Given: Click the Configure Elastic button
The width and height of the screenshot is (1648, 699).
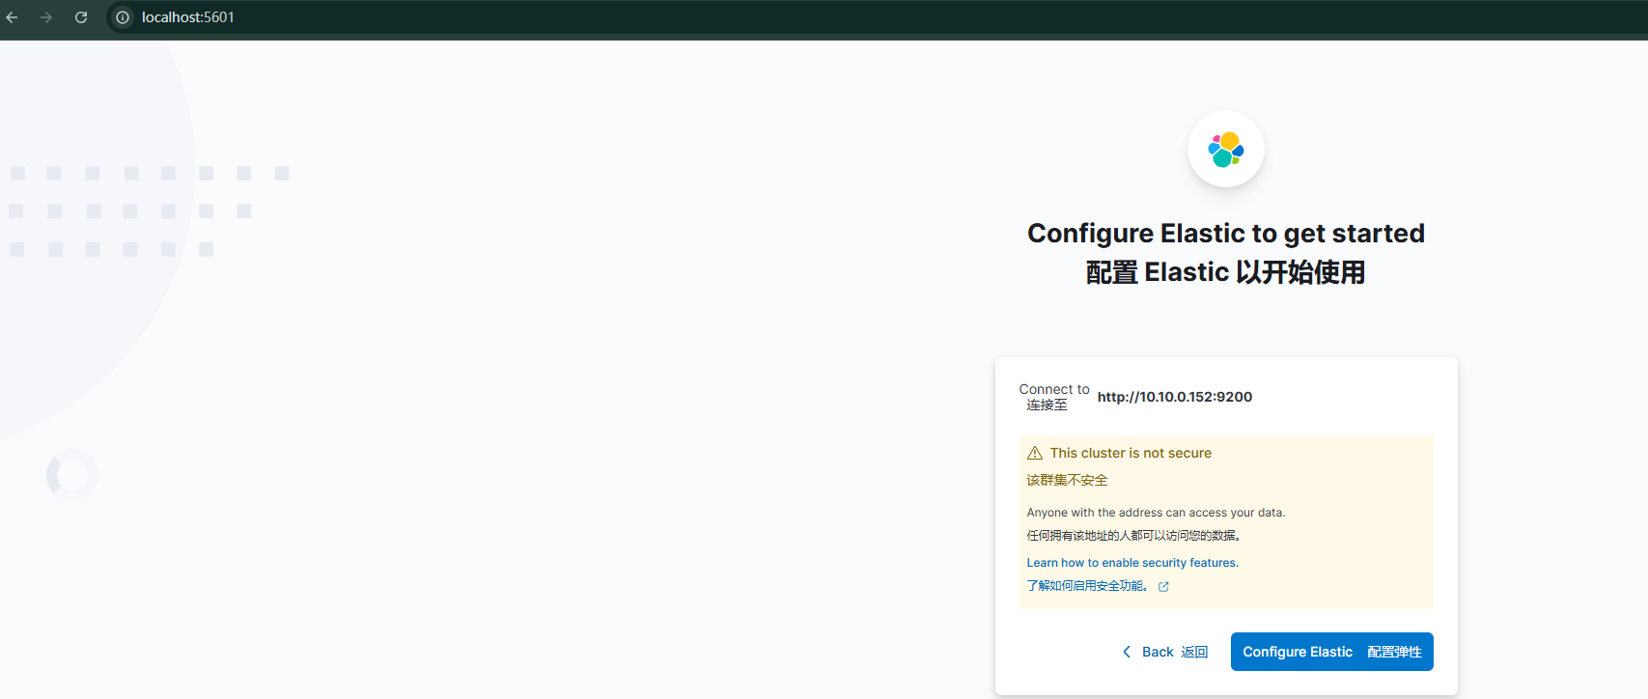Looking at the screenshot, I should [x=1332, y=652].
